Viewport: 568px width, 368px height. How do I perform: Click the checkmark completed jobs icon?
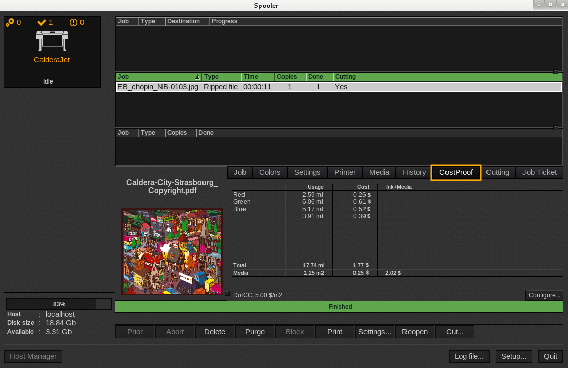click(x=42, y=22)
